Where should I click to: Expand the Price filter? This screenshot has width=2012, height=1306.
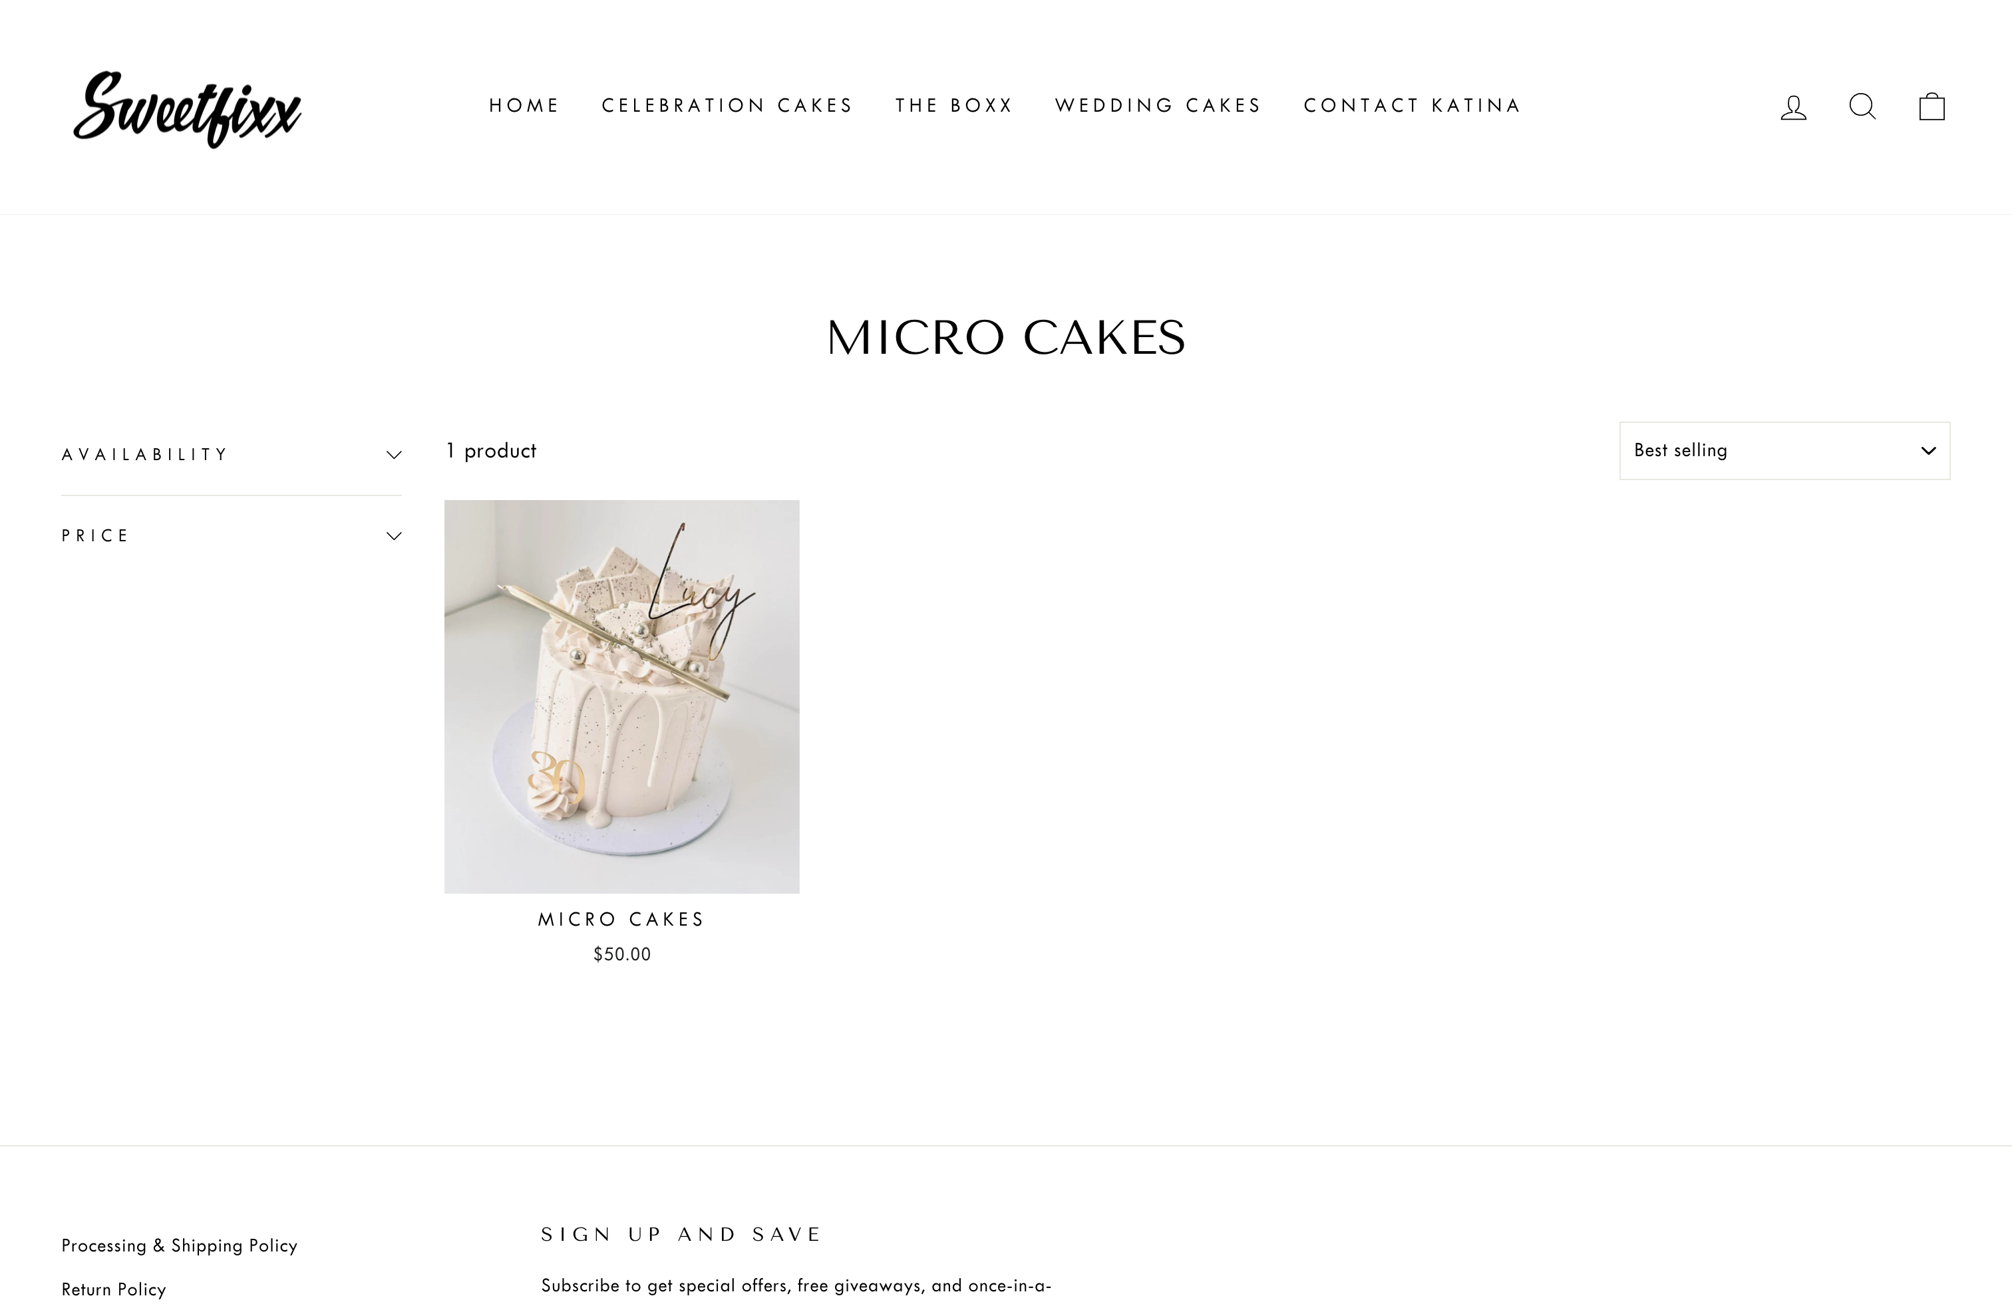(x=231, y=535)
